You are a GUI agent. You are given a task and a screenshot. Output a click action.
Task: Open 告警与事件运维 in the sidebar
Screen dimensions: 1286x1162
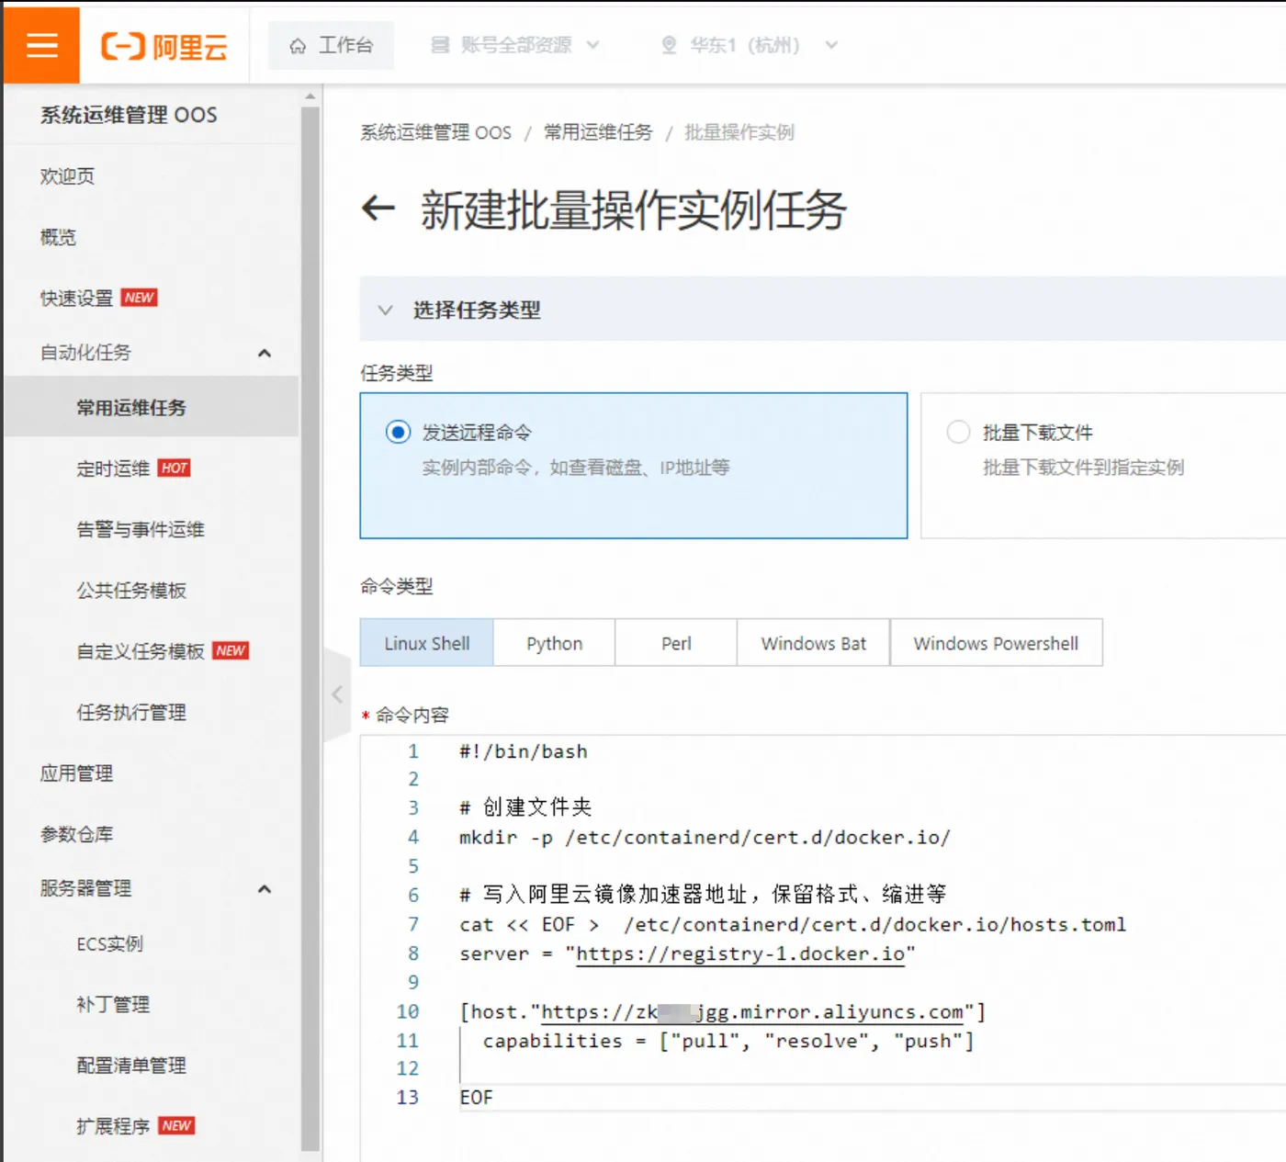coord(141,529)
